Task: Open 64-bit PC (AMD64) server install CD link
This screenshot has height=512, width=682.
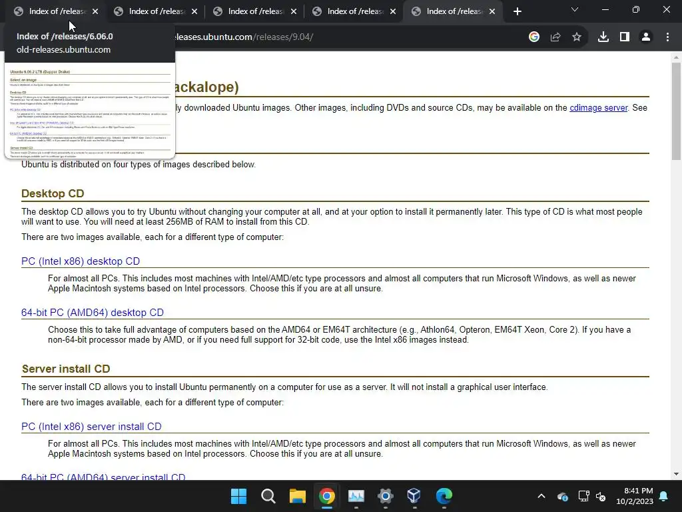Action: click(x=103, y=477)
